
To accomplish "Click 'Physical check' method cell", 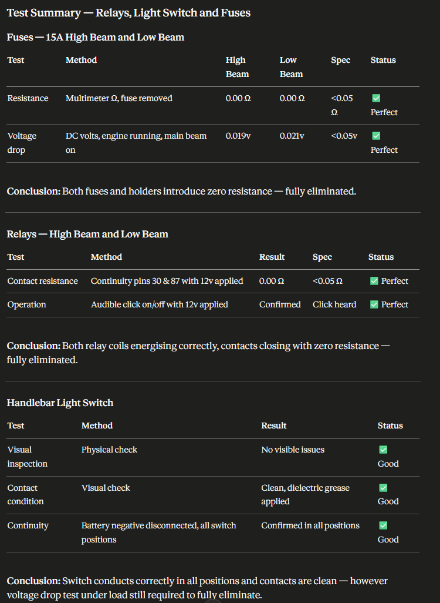I will 109,450.
